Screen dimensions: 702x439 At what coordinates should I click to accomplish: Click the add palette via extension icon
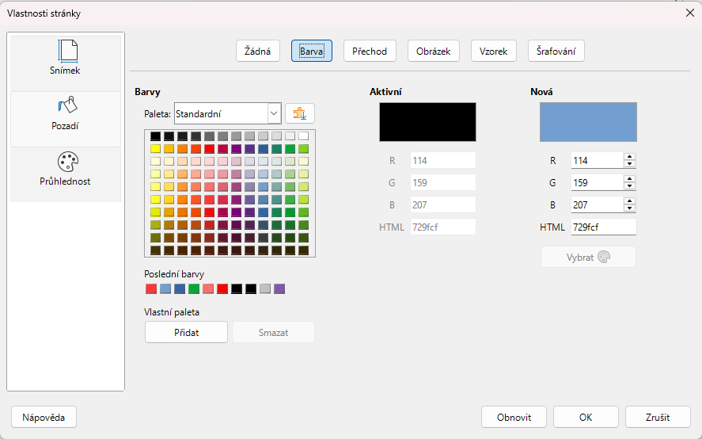click(300, 114)
